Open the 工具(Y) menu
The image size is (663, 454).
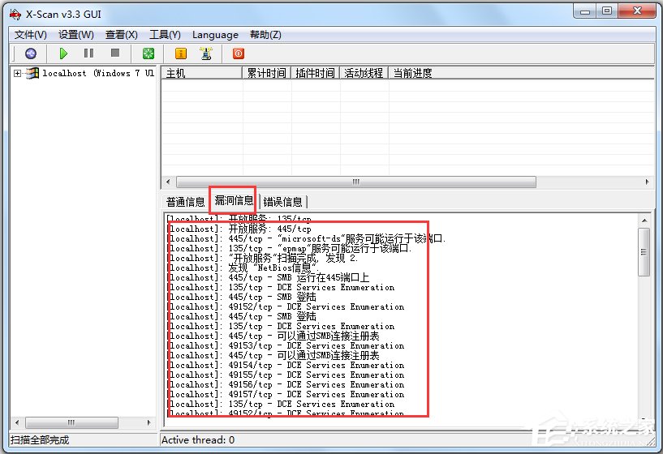coord(165,35)
